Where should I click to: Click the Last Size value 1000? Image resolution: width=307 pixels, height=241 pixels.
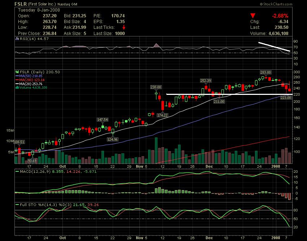click(120, 34)
